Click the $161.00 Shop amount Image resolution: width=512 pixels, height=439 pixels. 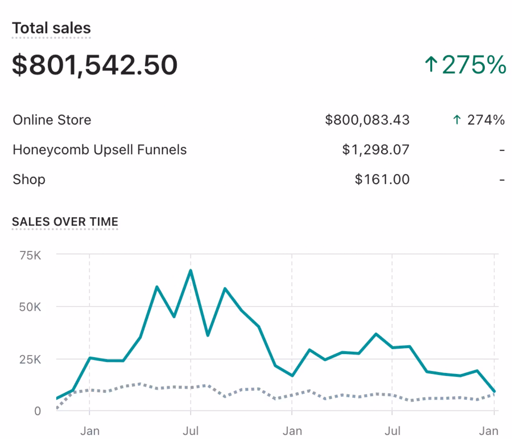(x=382, y=179)
